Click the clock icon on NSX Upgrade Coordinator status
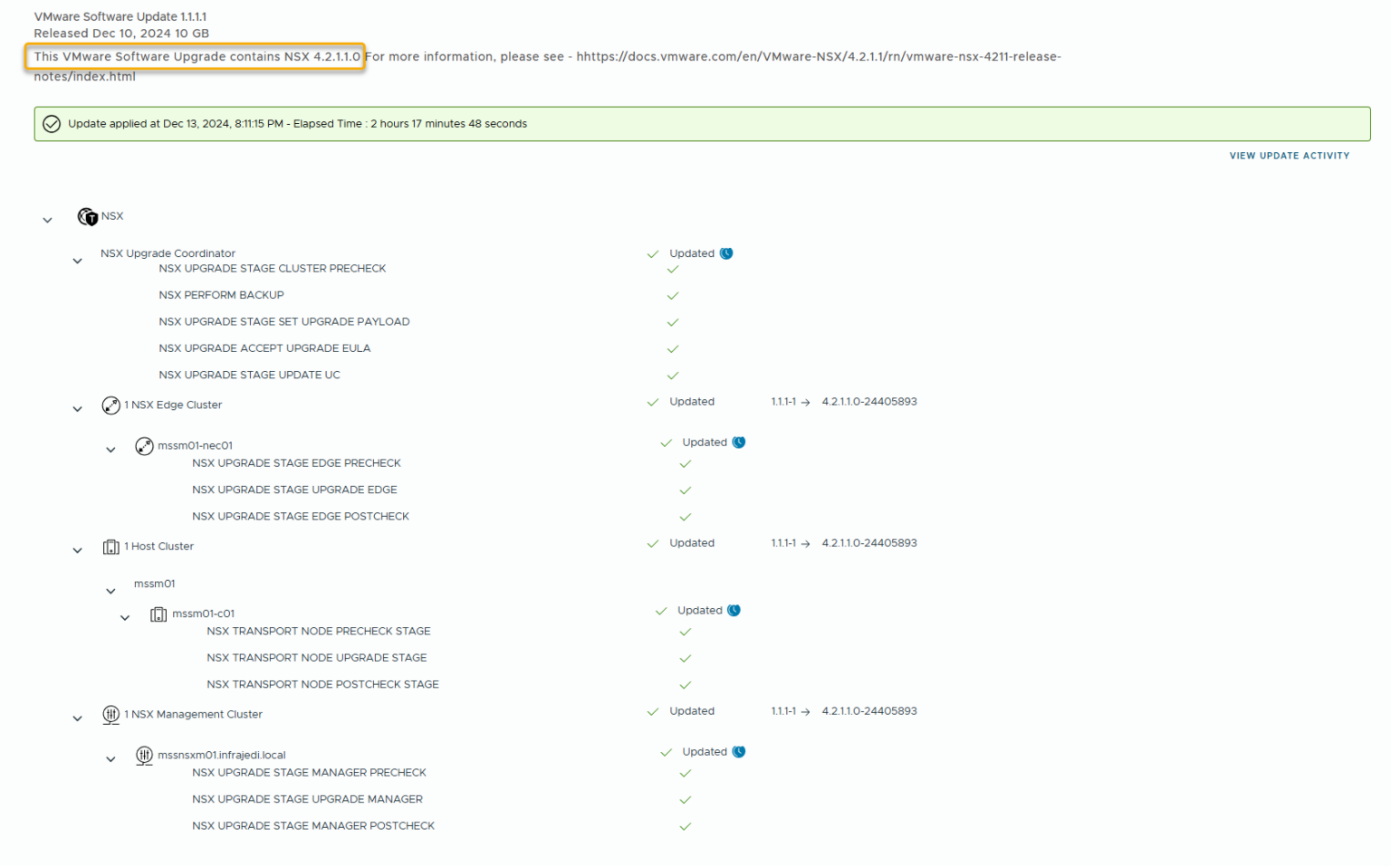 tap(726, 253)
